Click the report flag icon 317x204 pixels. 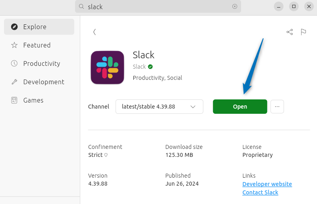pos(303,32)
